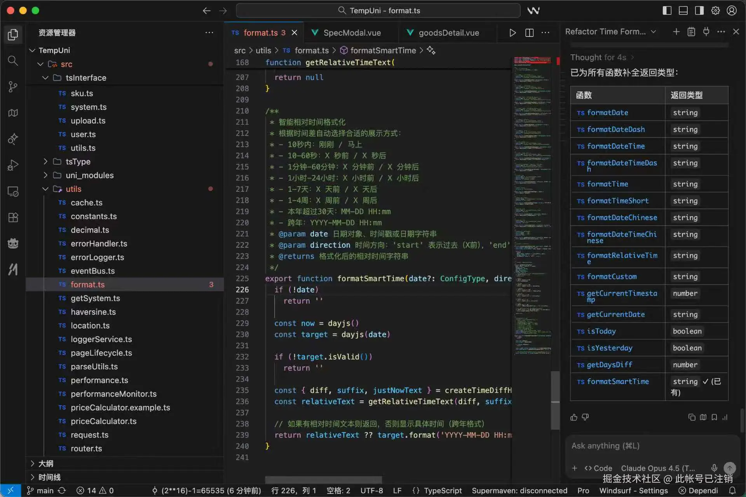Screen dimensions: 746x497
Task: Toggle the secondary side bar layout icon
Action: click(x=699, y=10)
